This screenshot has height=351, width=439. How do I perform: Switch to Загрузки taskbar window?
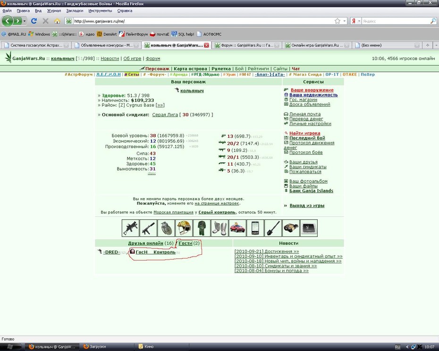pos(108,347)
